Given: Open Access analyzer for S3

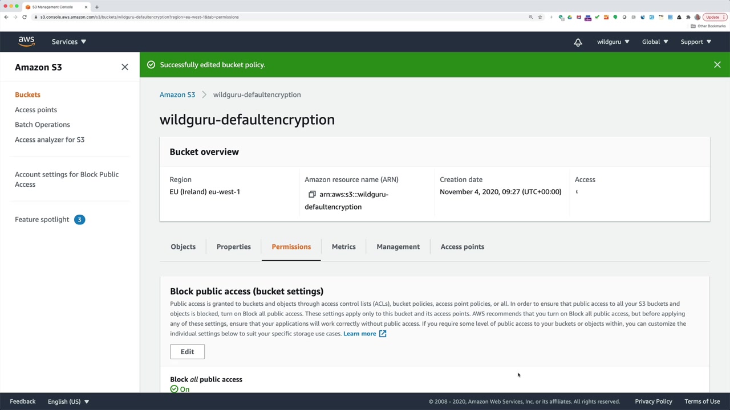Looking at the screenshot, I should pos(50,140).
